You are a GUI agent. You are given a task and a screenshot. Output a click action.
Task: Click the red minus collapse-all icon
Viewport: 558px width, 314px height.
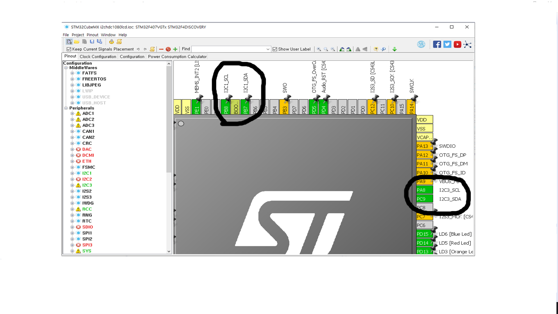[161, 49]
